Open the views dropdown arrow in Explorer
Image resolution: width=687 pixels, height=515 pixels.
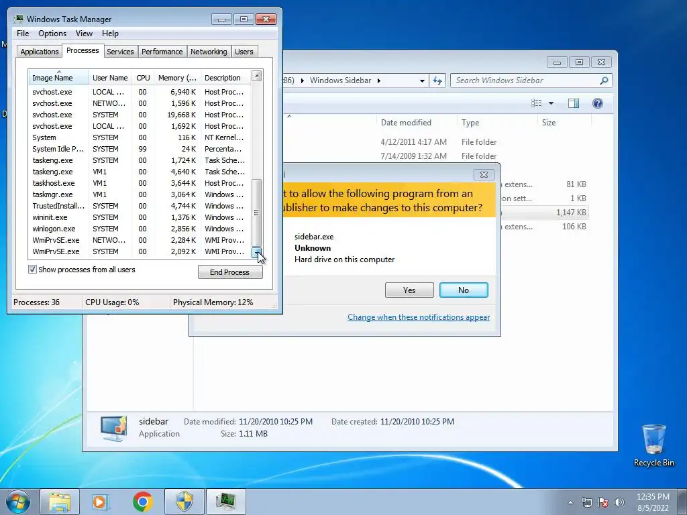click(x=551, y=103)
